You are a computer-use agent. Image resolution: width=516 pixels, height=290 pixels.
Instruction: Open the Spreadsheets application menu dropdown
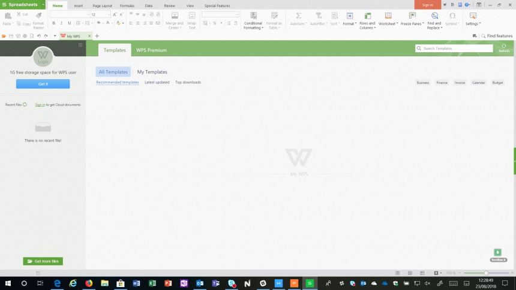(43, 5)
